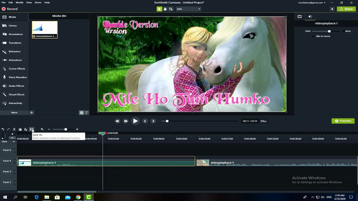This screenshot has width=358, height=201.
Task: Click the timeline zoom slider handle
Action: pyautogui.click(x=65, y=129)
